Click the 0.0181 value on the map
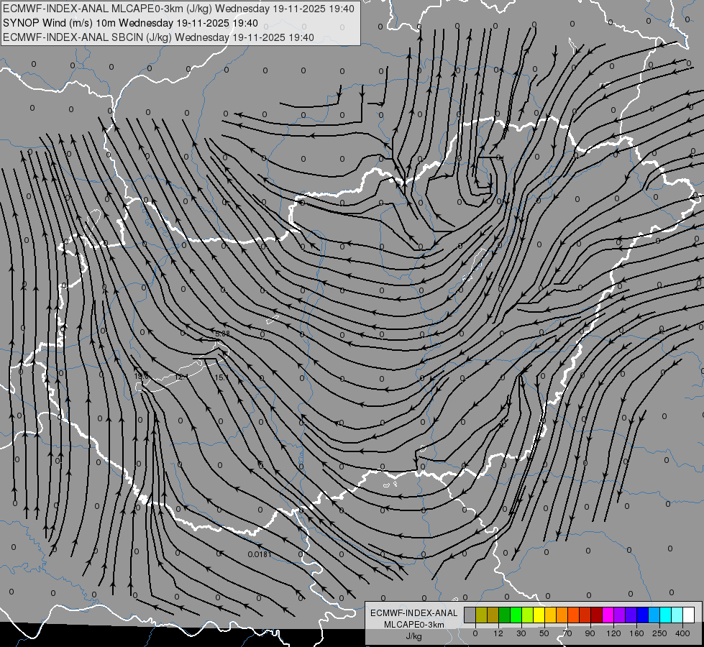This screenshot has width=704, height=647. [x=260, y=554]
